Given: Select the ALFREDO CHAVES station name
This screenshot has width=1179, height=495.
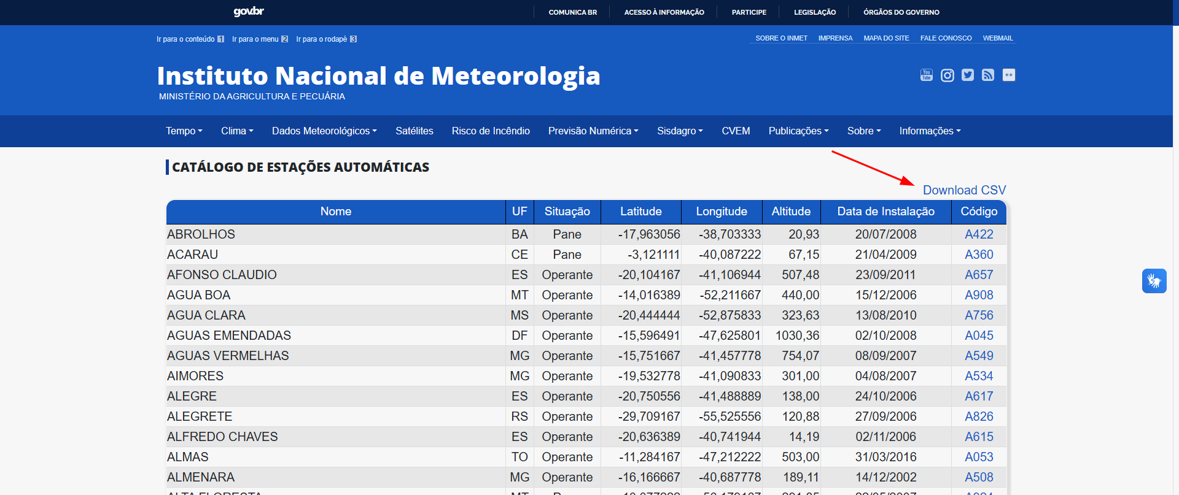Looking at the screenshot, I should point(222,437).
